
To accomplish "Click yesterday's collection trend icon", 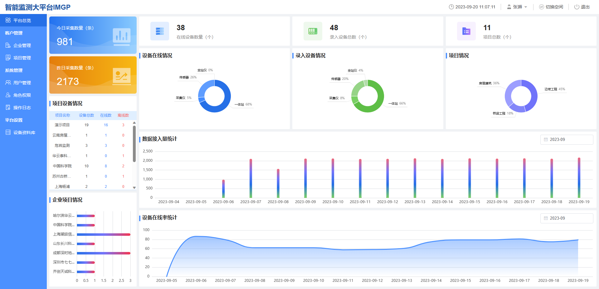I will click(x=121, y=76).
